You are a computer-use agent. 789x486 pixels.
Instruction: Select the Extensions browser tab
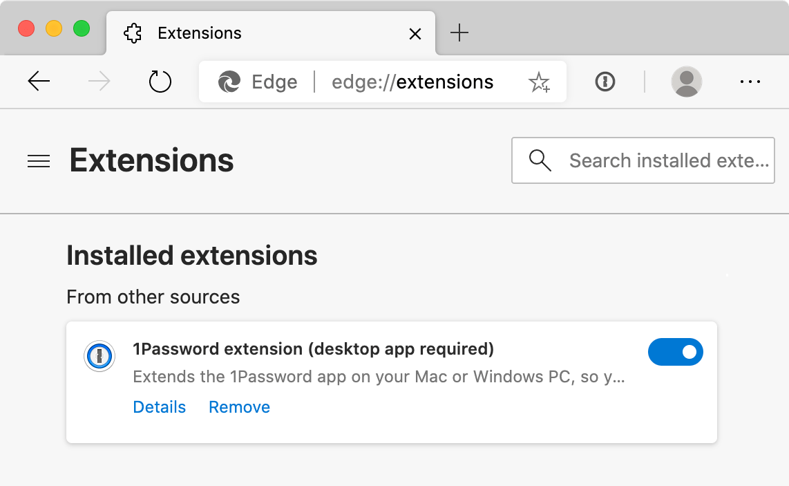click(271, 33)
